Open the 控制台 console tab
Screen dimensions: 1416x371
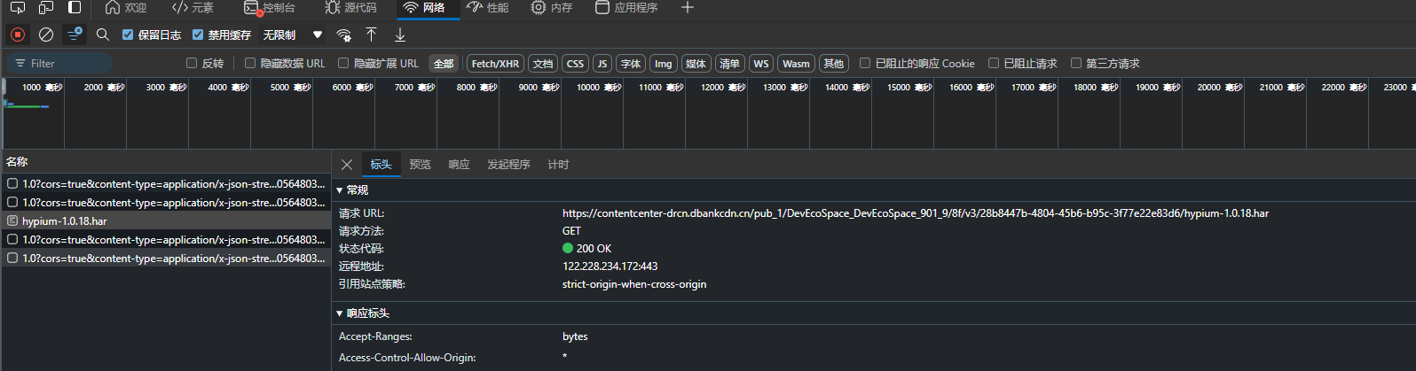(x=269, y=8)
